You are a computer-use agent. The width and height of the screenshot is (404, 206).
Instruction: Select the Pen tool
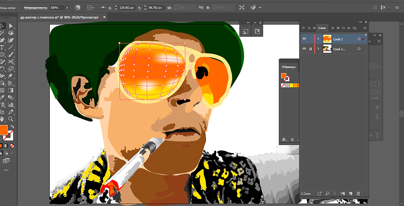[x=2, y=40]
